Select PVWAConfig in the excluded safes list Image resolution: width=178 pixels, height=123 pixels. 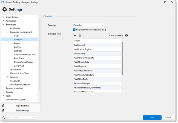pos(97,54)
